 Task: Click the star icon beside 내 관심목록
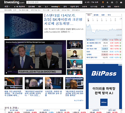(x=15, y=6)
